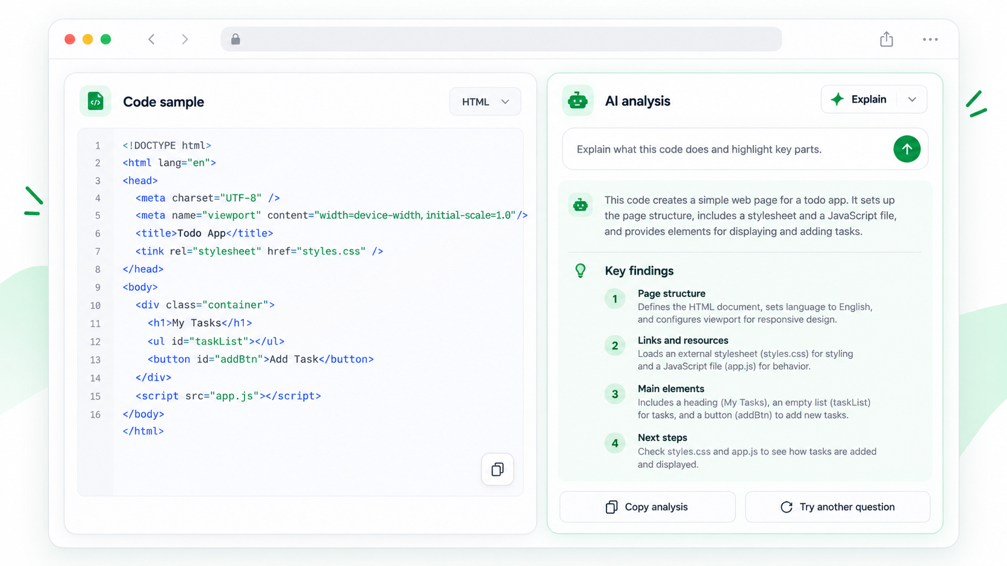Screen dimensions: 1007x566
Task: Click the meta charset UTF-8 code line
Action: [x=208, y=198]
